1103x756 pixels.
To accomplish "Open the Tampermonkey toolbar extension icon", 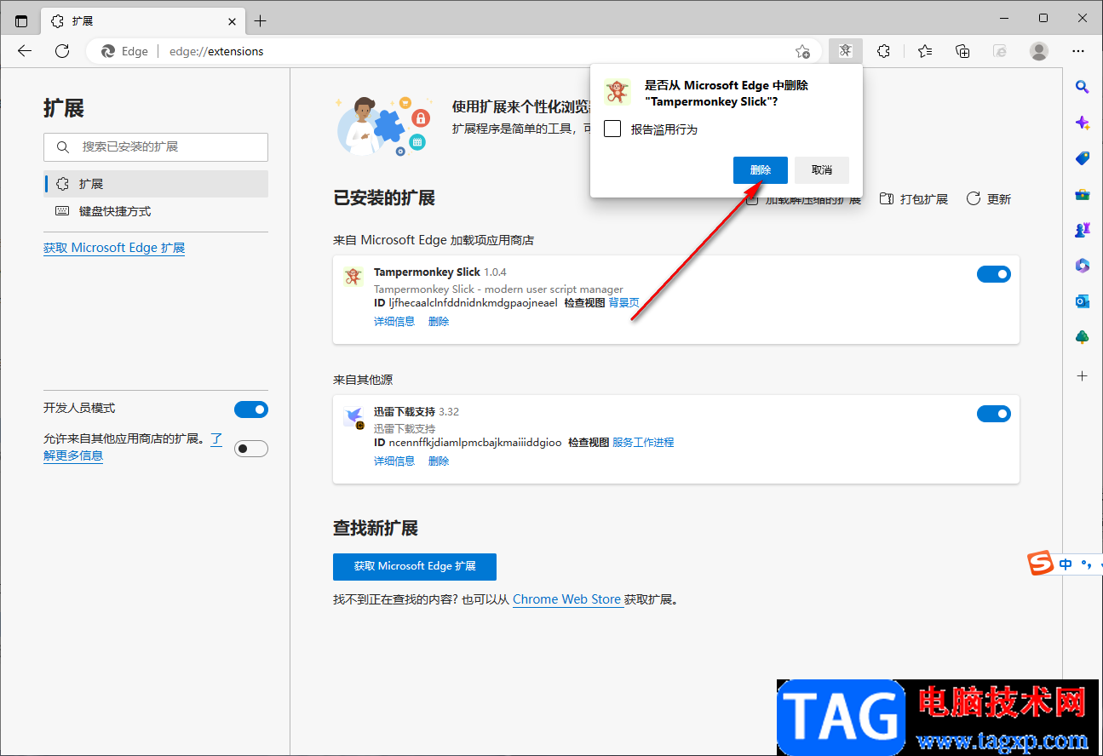I will 845,51.
